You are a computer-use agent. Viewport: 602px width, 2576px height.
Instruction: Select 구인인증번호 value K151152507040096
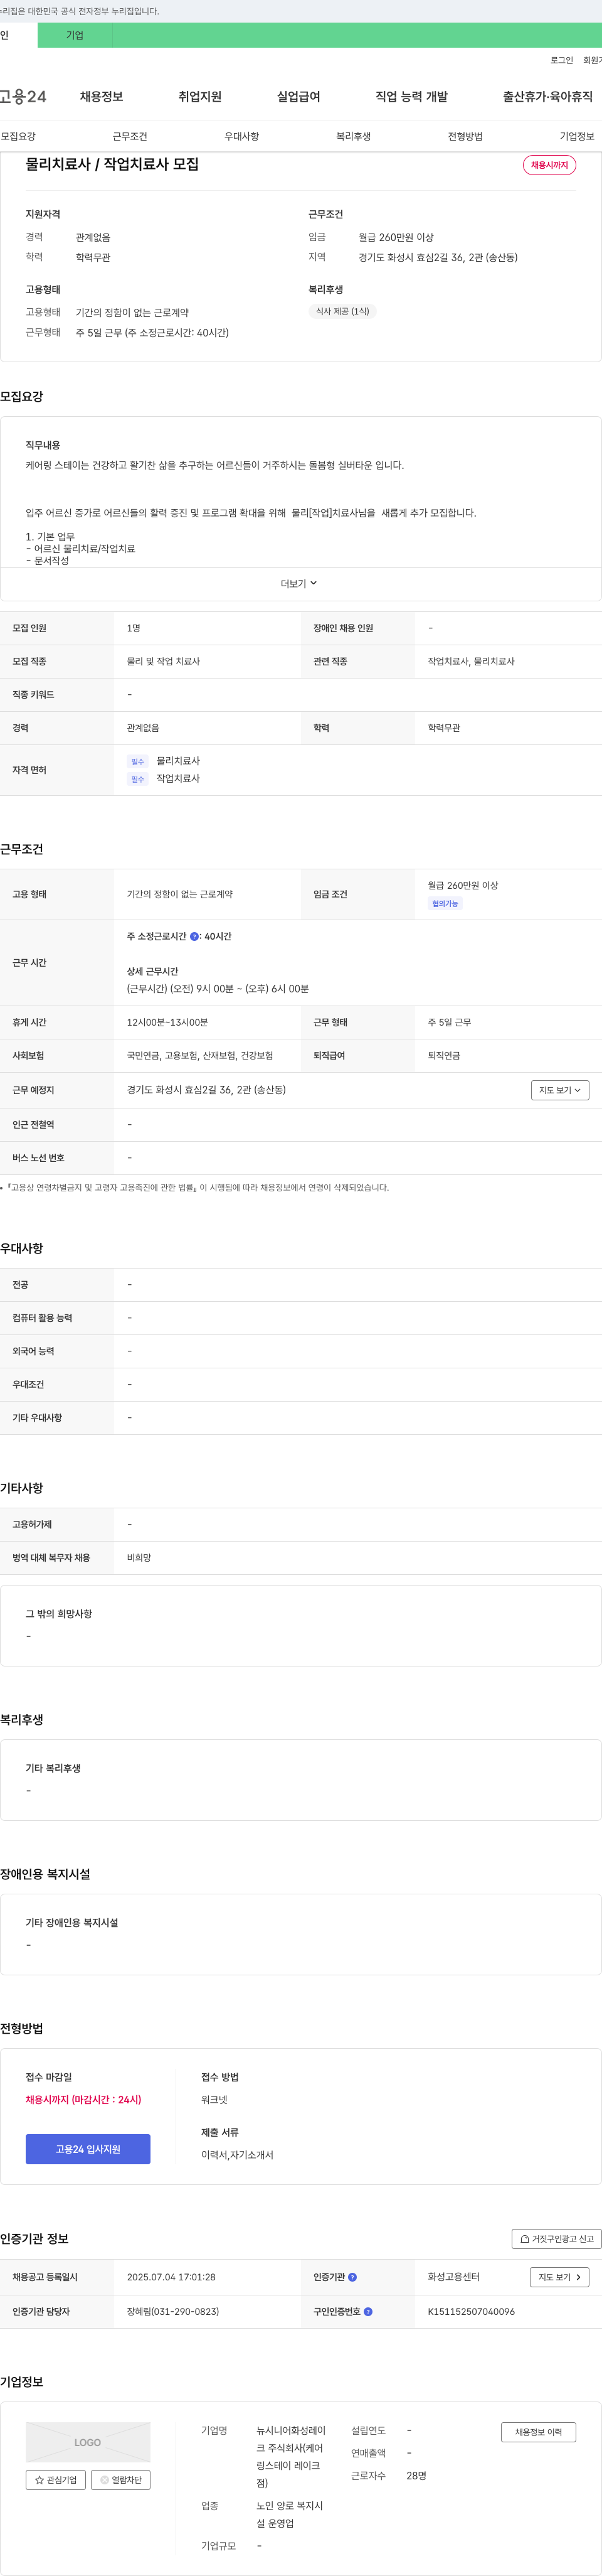click(471, 2311)
